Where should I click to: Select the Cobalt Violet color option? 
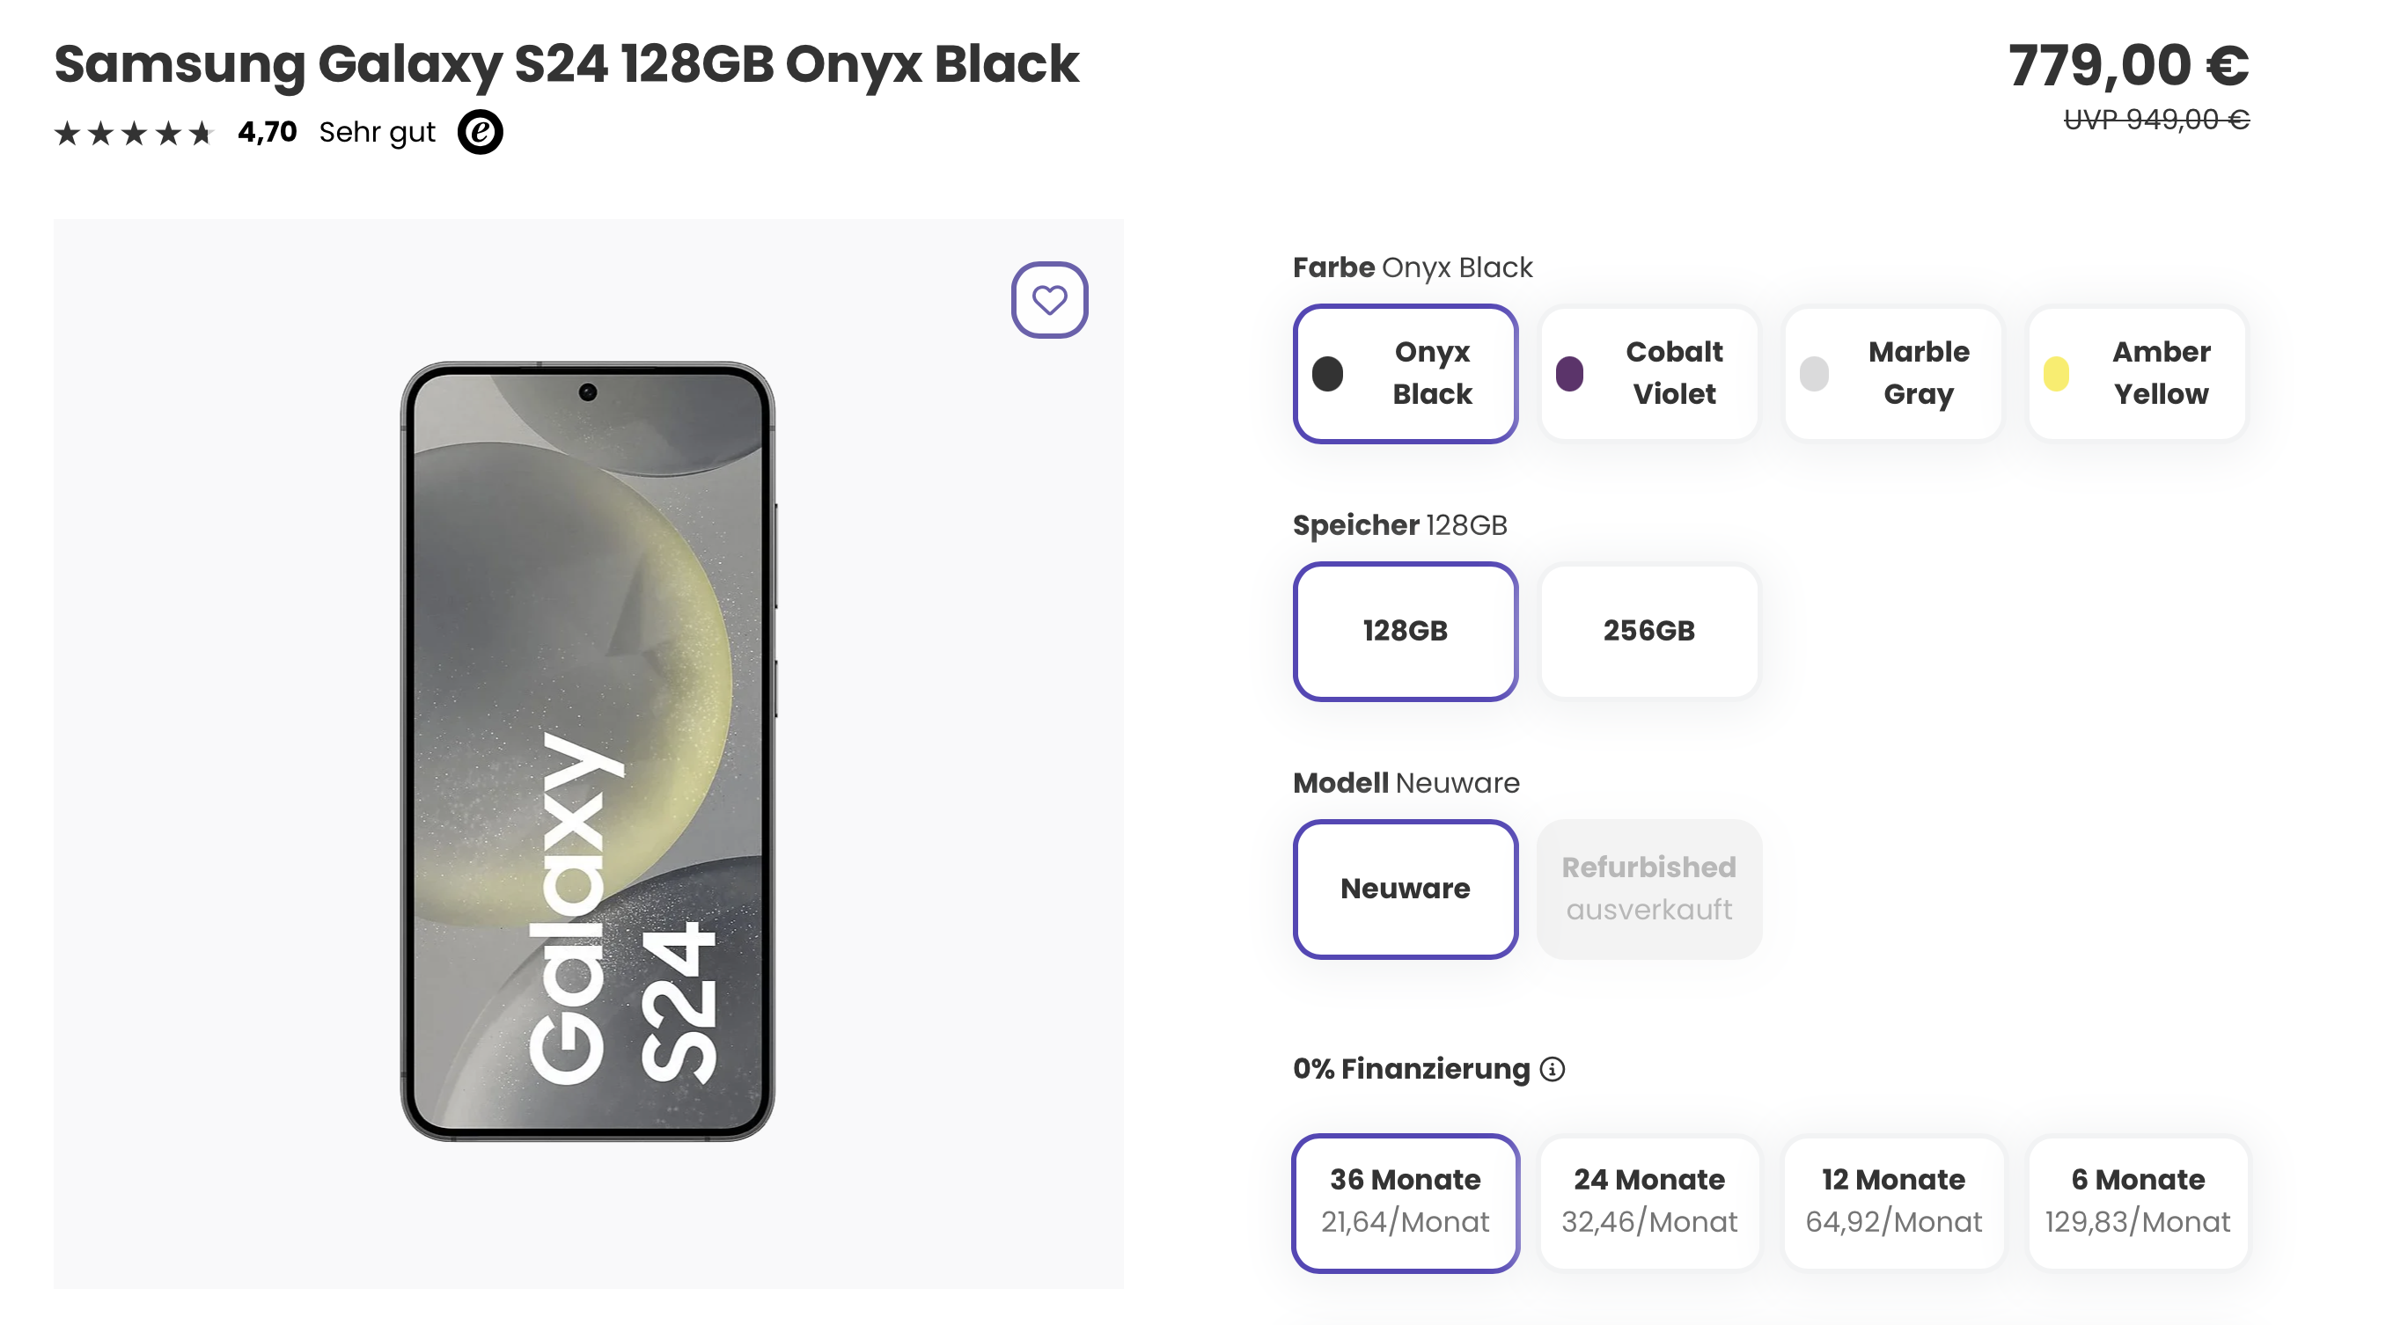(1648, 373)
